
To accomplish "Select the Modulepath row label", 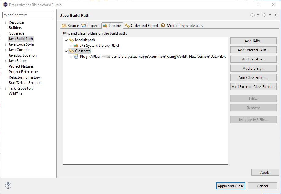I will click(85, 40).
